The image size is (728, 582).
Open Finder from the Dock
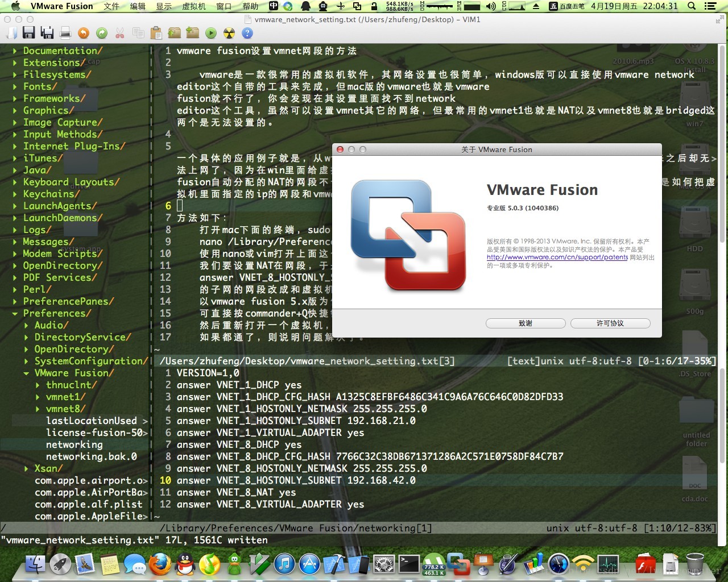(36, 564)
